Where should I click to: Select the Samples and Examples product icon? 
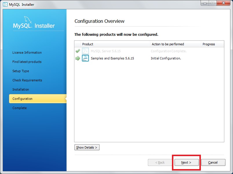85,58
